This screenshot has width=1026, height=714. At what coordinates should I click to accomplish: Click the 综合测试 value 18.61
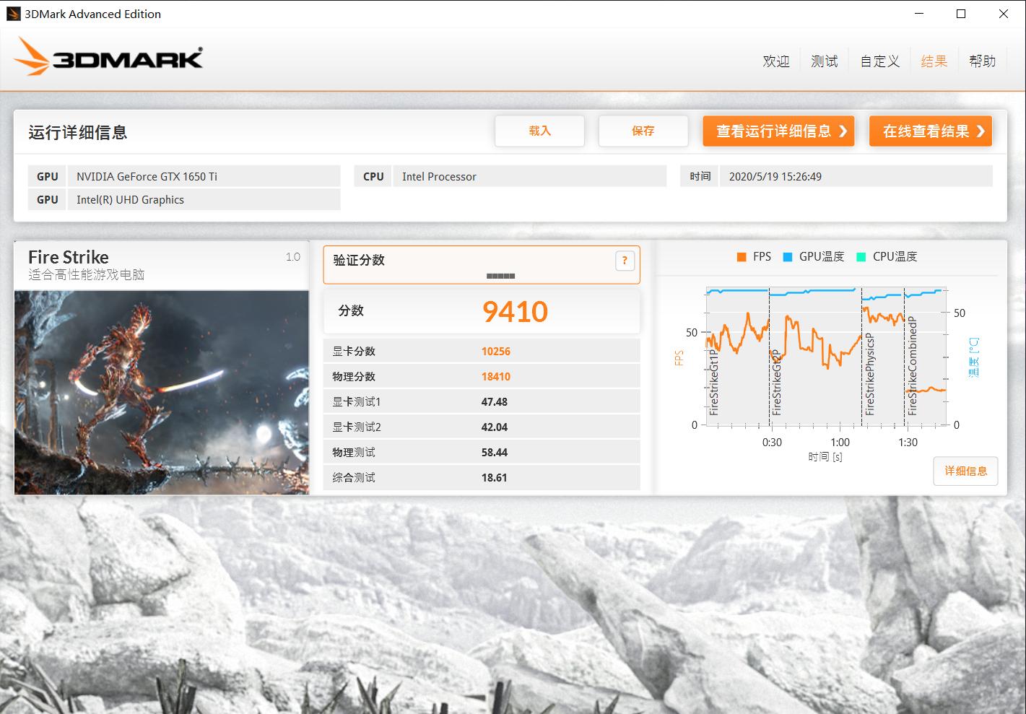tap(495, 478)
